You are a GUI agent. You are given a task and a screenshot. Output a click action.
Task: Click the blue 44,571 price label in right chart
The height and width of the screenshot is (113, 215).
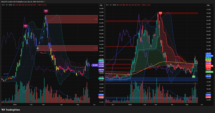pyautogui.click(x=208, y=54)
